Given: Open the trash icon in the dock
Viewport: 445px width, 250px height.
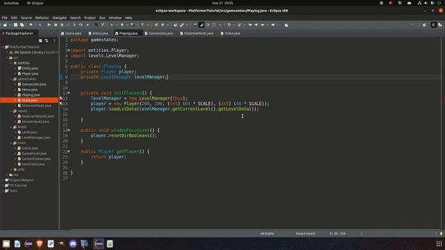Looking at the screenshot, I should (x=110, y=244).
